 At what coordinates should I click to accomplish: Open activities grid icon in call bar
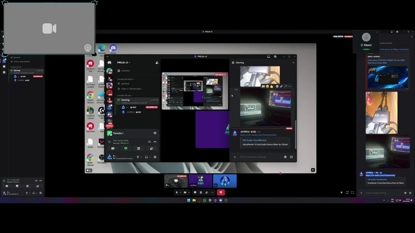[201, 193]
